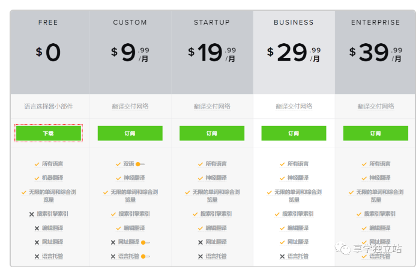Click the X icon beside 语言托管 in BUSINESS

pos(282,256)
